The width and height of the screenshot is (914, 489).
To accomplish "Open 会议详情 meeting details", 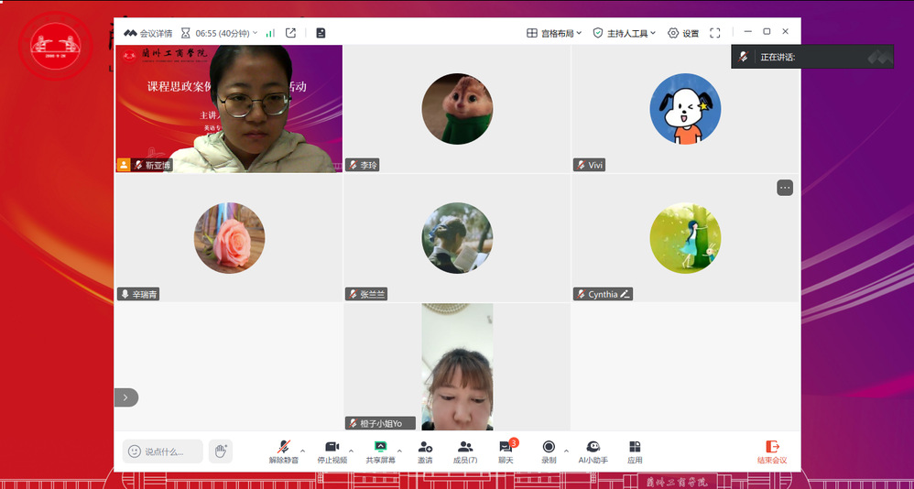I will pos(148,33).
